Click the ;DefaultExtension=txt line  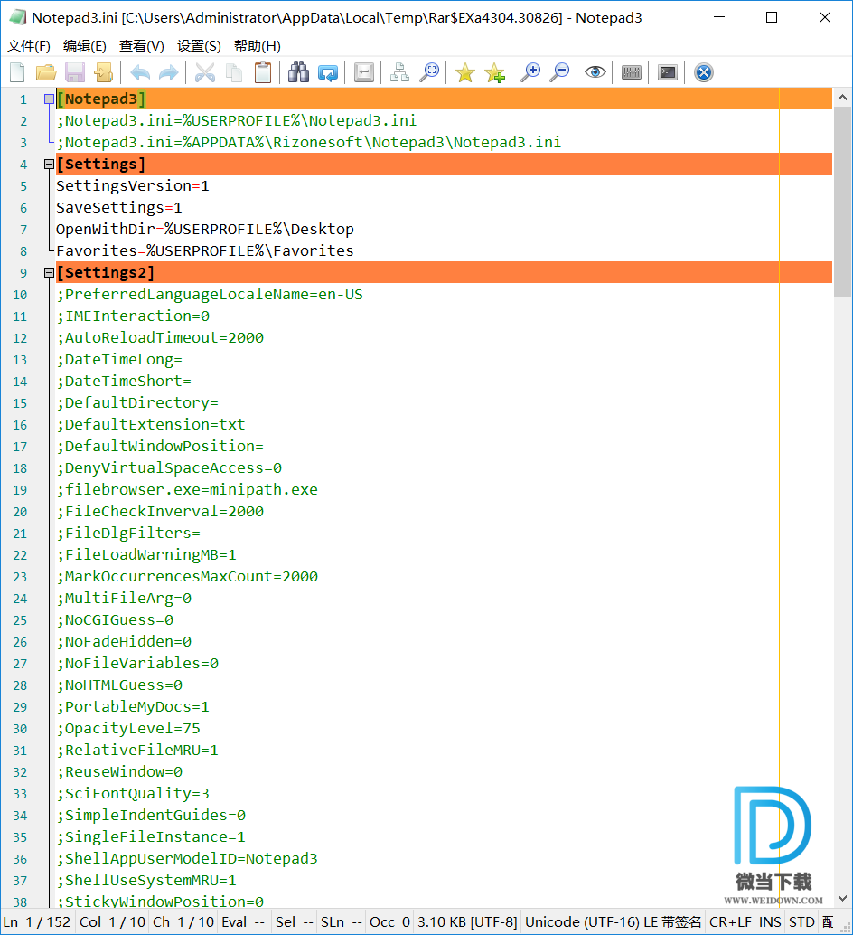[x=151, y=425]
